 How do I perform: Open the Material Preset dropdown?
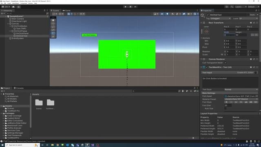(241, 99)
